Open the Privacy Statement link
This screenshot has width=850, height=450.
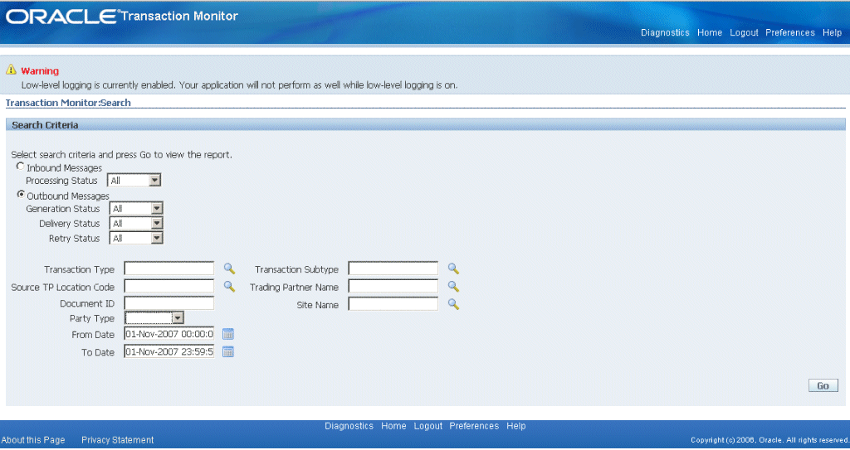pos(118,440)
